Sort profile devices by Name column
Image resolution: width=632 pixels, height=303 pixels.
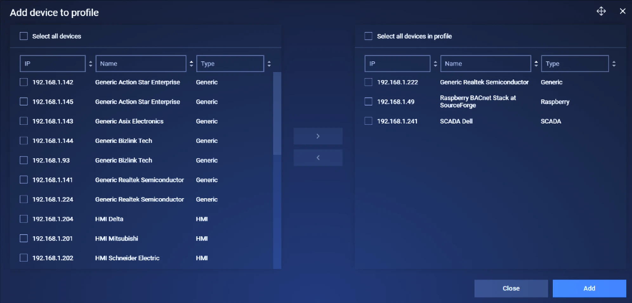536,64
